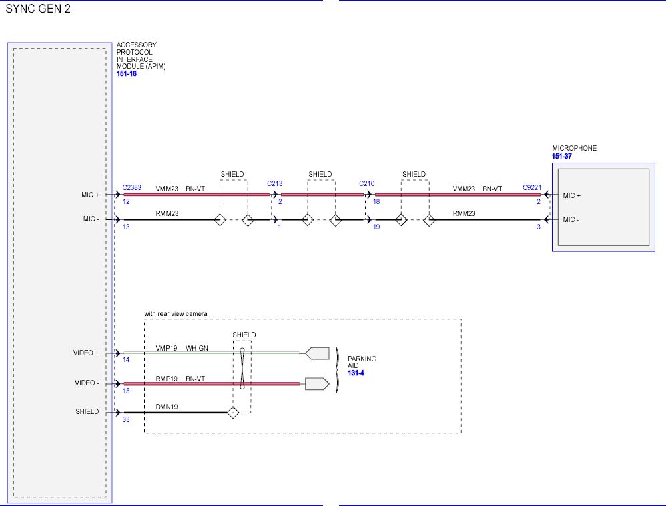Image resolution: width=666 pixels, height=506 pixels.
Task: Open the 151-16 APIM cell reference link
Action: click(x=126, y=74)
